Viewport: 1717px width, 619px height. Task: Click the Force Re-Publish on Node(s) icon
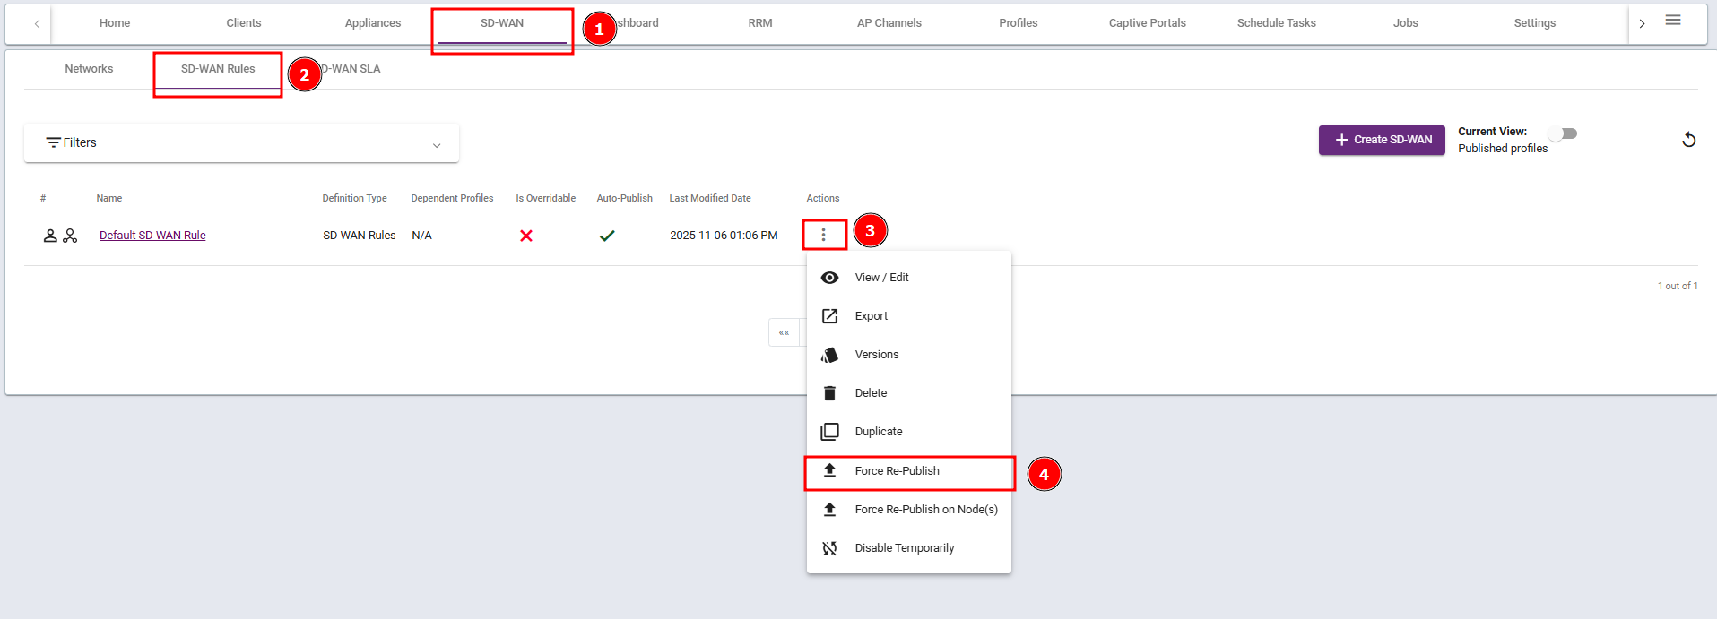pyautogui.click(x=830, y=509)
